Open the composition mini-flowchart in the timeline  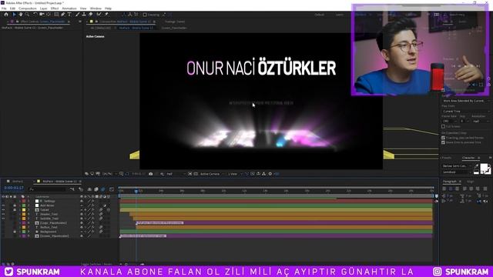72,189
